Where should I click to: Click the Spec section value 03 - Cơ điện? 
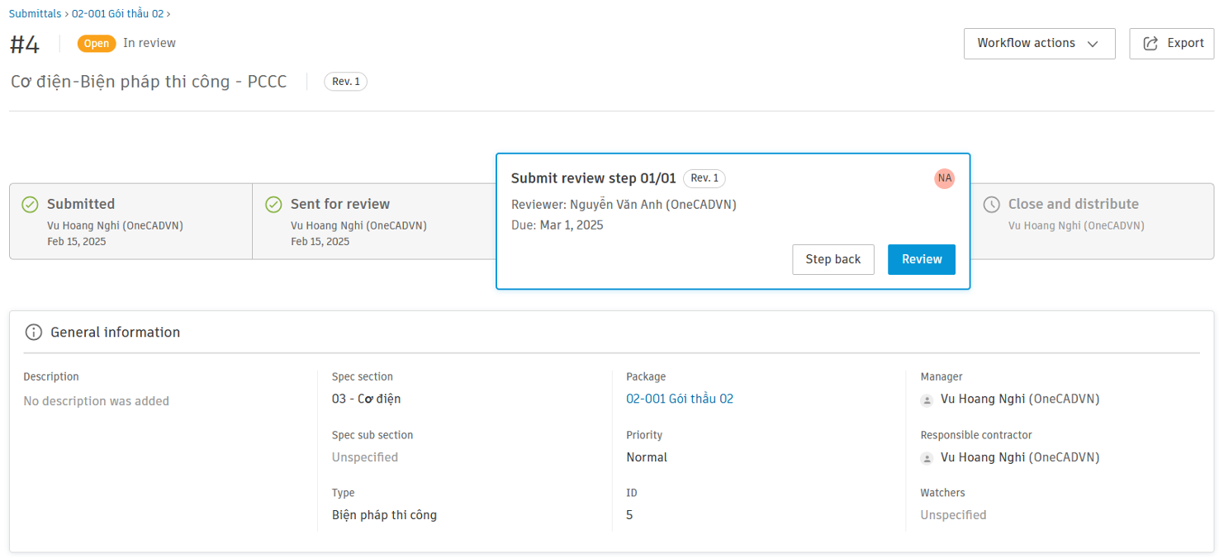tap(366, 399)
